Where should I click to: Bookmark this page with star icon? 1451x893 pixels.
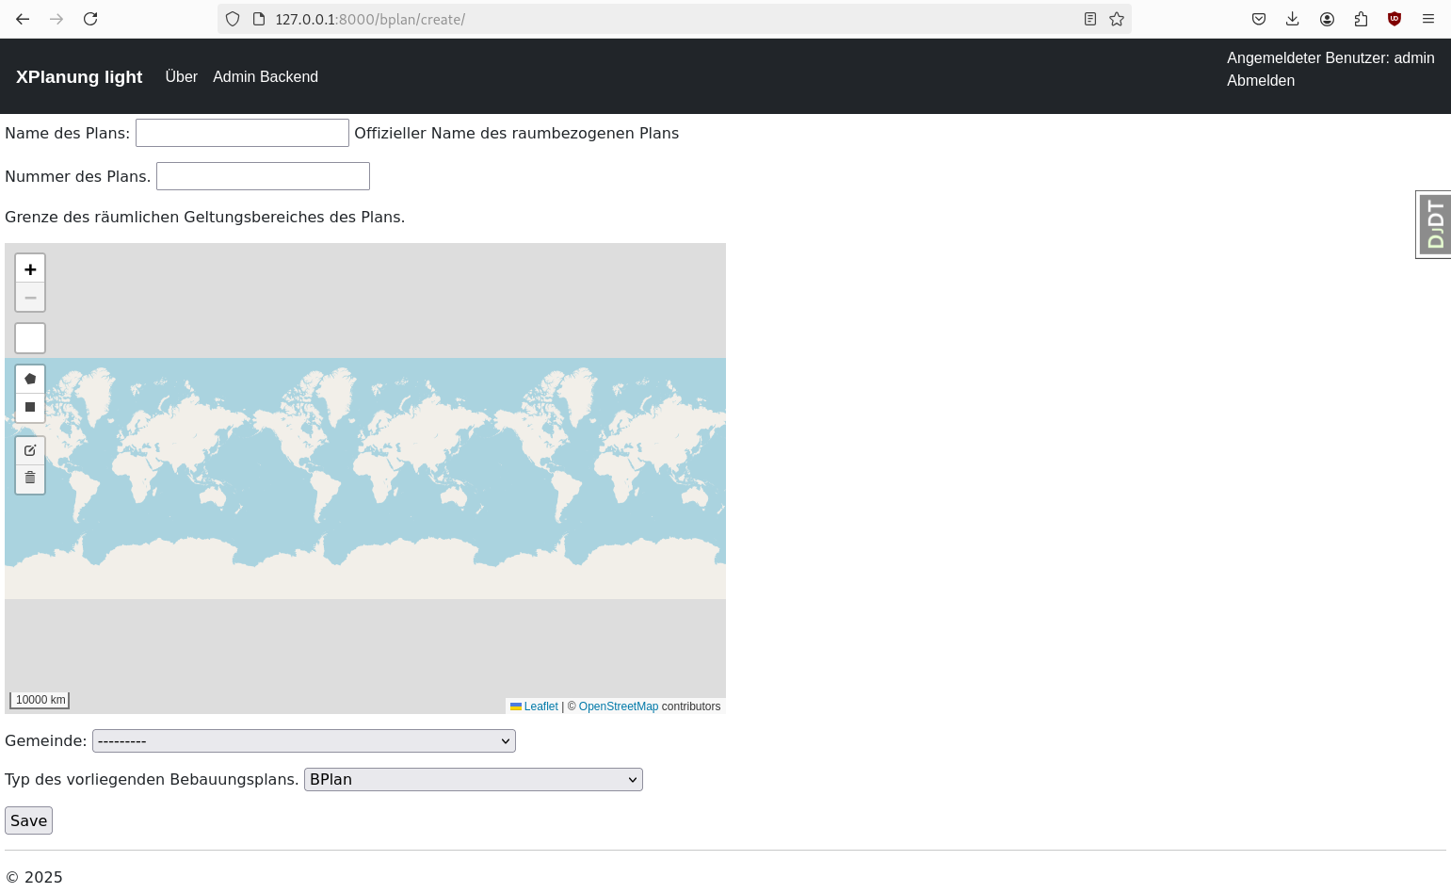[1117, 19]
